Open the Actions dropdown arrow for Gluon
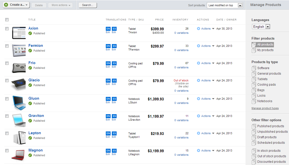 pyautogui.click(x=213, y=99)
